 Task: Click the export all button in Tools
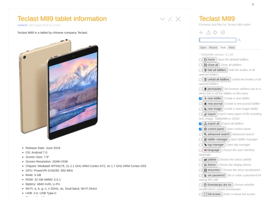[x=212, y=124]
